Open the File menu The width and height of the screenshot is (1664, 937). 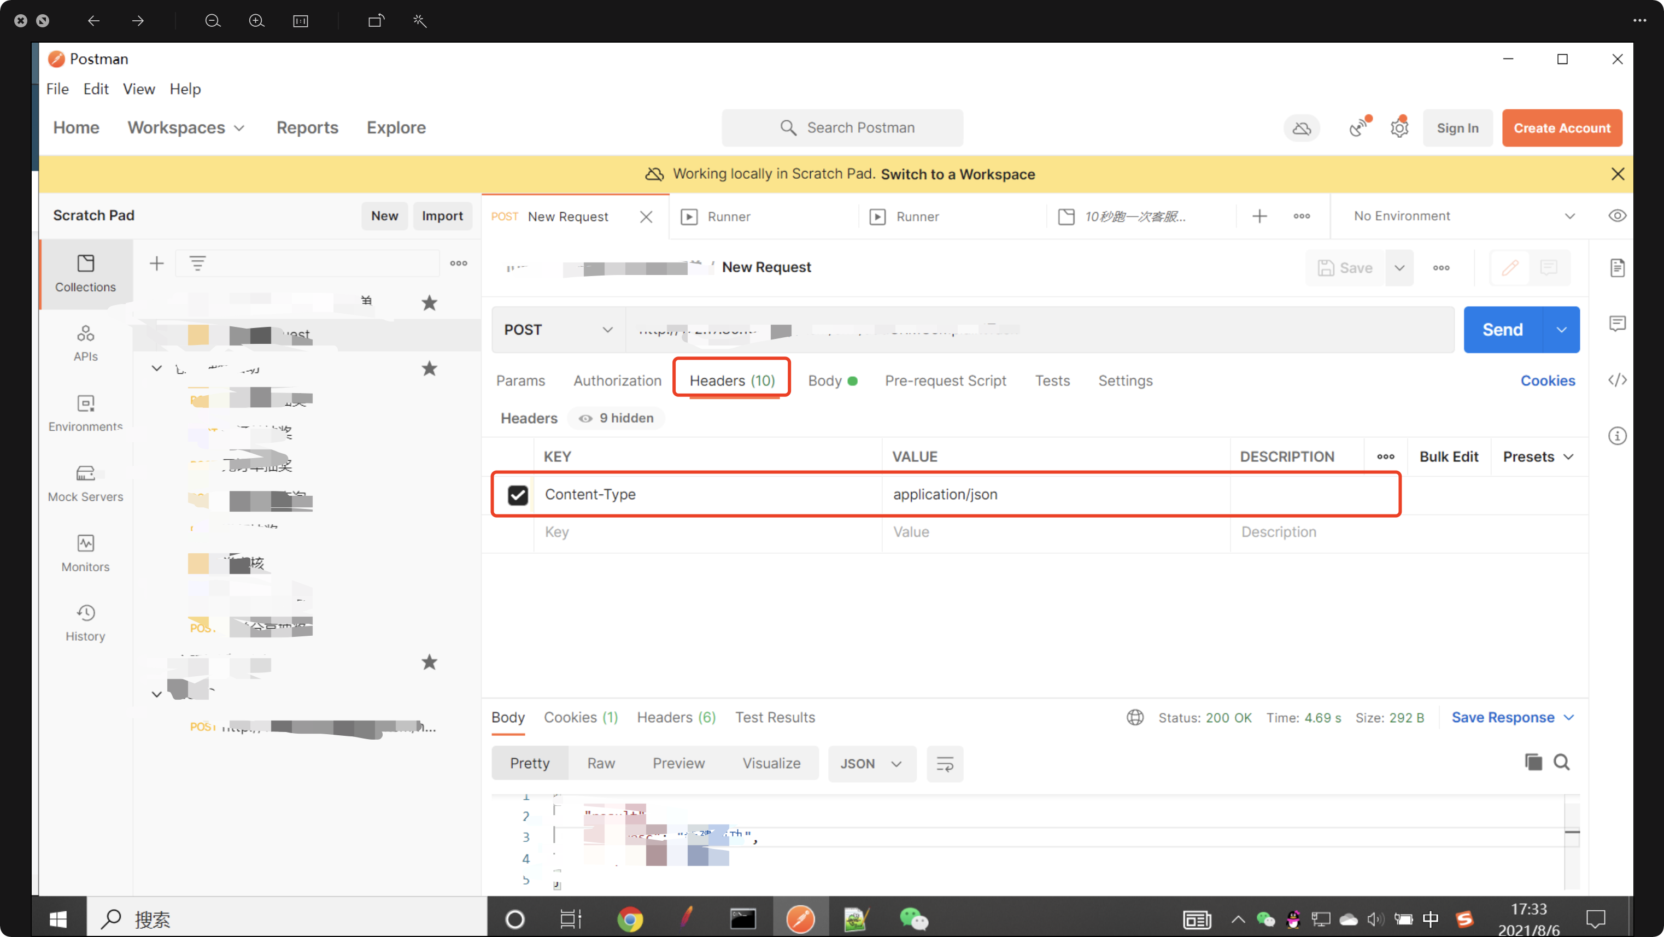[57, 89]
